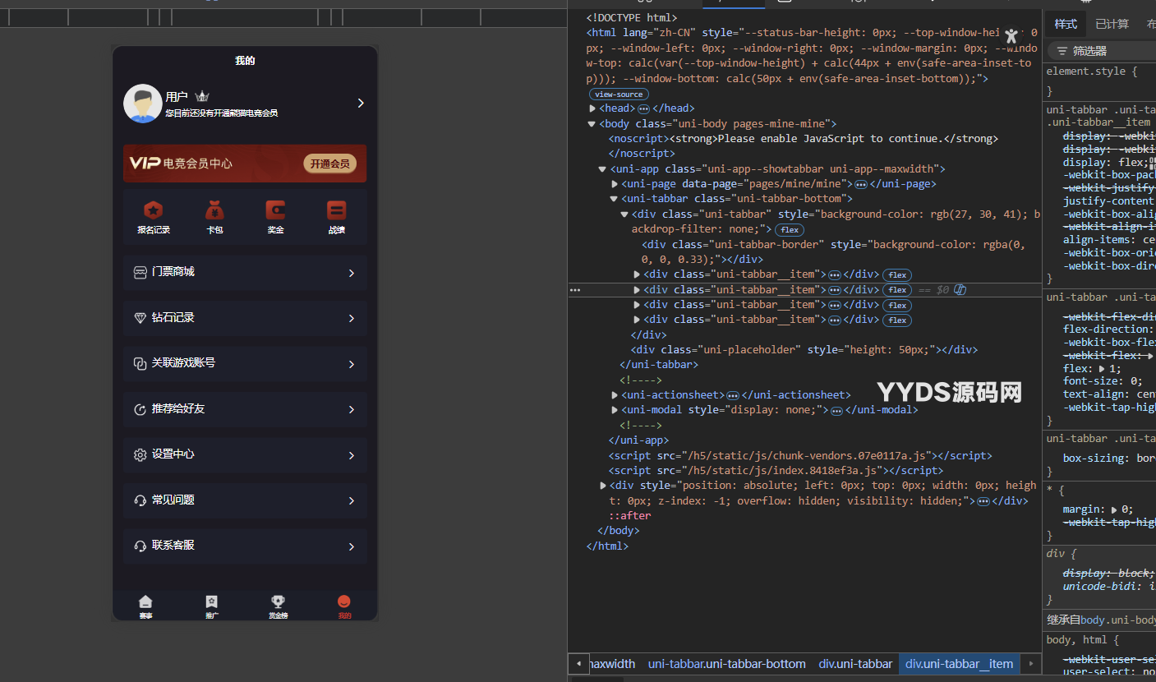This screenshot has height=682, width=1156.
Task: Expand the uni-page element node
Action: [x=615, y=184]
